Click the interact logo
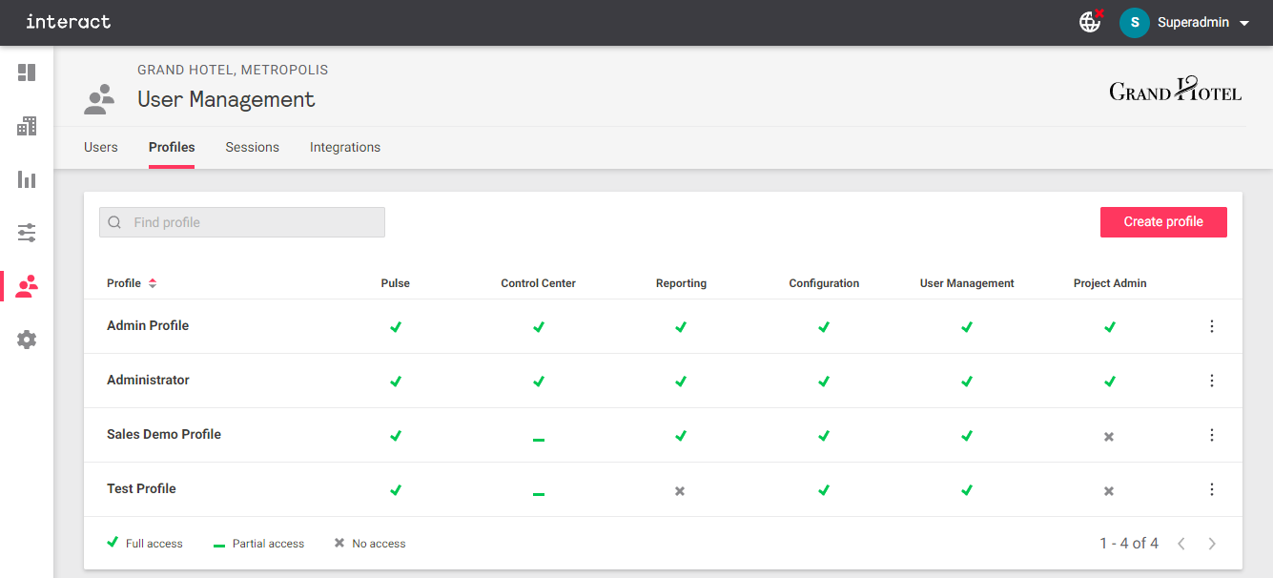This screenshot has width=1273, height=578. pos(69,21)
